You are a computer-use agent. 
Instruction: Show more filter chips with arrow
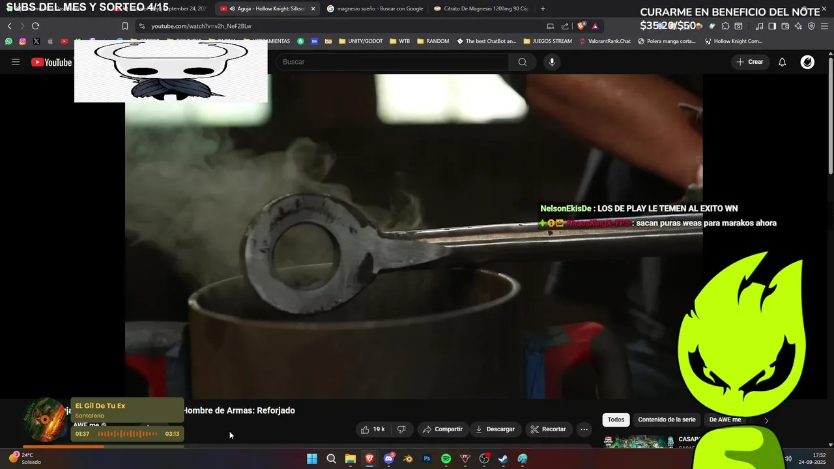point(766,420)
